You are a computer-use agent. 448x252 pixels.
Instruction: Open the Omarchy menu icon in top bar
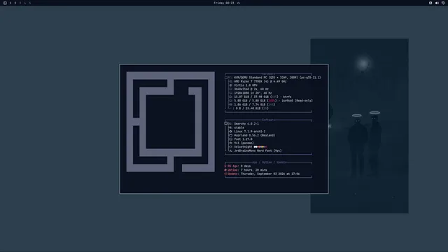5,3
